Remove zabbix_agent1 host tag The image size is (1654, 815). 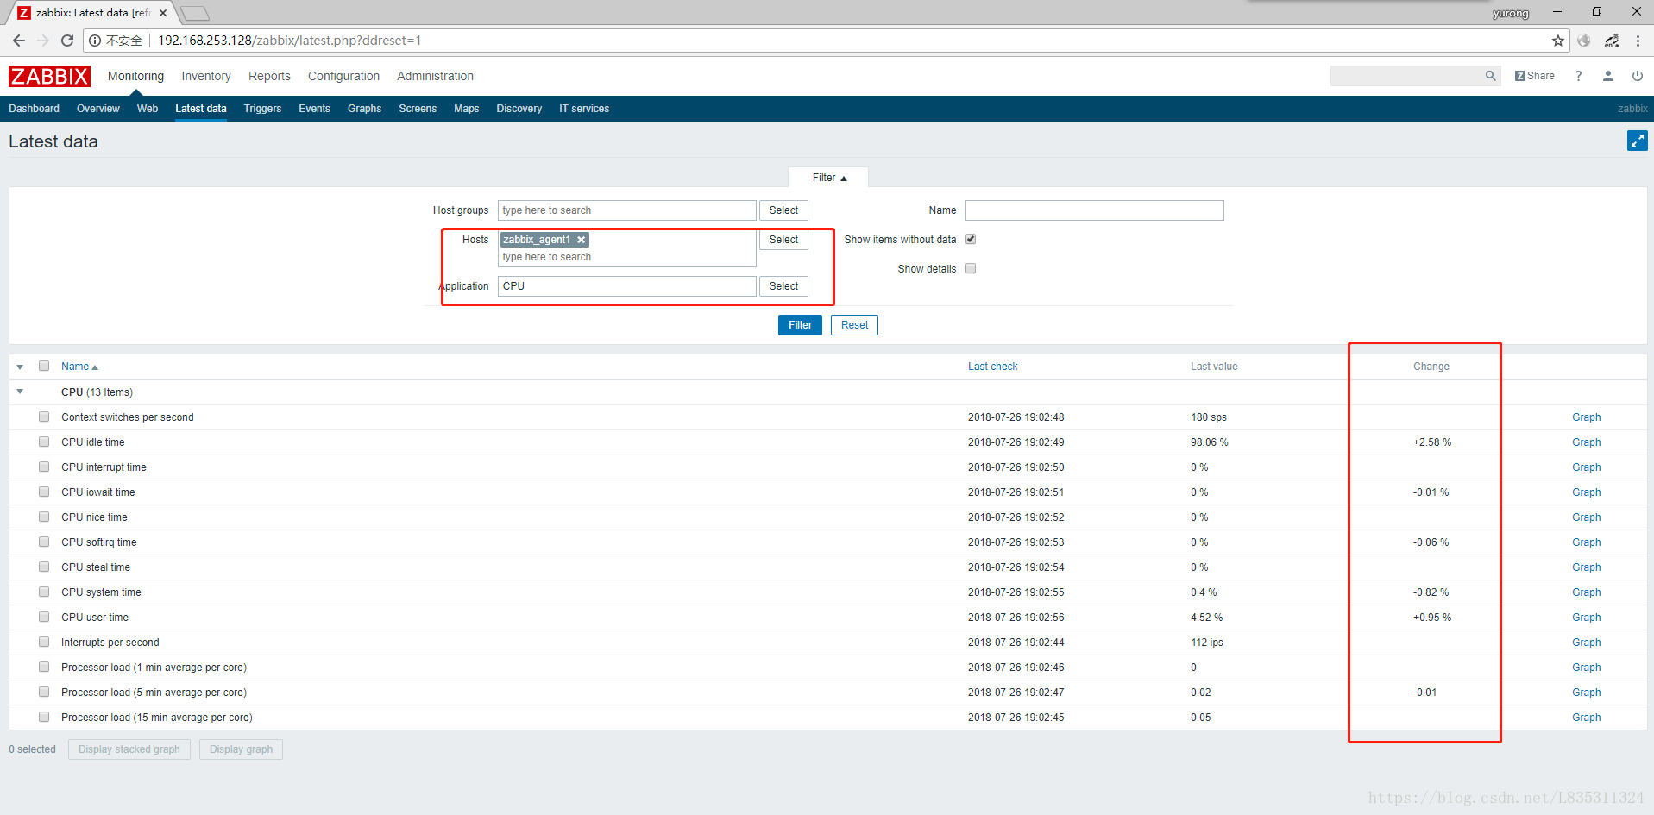click(x=582, y=240)
